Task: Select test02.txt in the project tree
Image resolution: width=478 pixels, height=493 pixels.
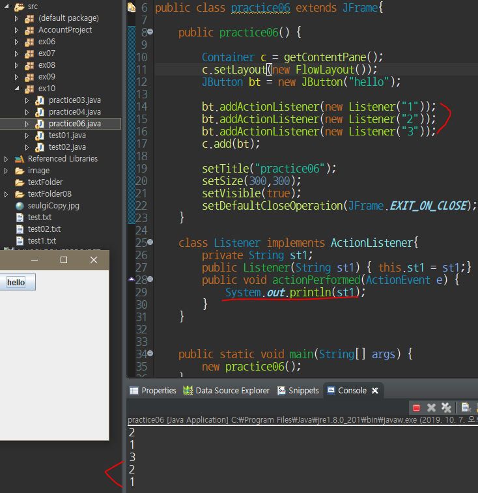Action: [x=44, y=229]
